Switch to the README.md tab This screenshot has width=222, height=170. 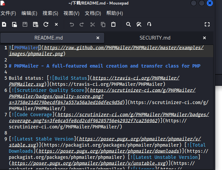(49, 38)
